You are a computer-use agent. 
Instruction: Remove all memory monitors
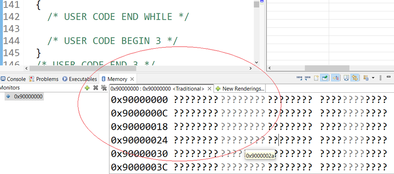104,88
